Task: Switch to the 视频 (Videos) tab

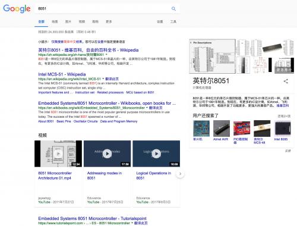Action: pyautogui.click(x=82, y=21)
